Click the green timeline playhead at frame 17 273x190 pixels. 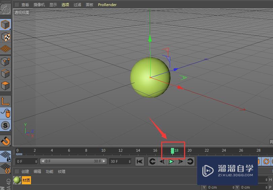[172, 151]
